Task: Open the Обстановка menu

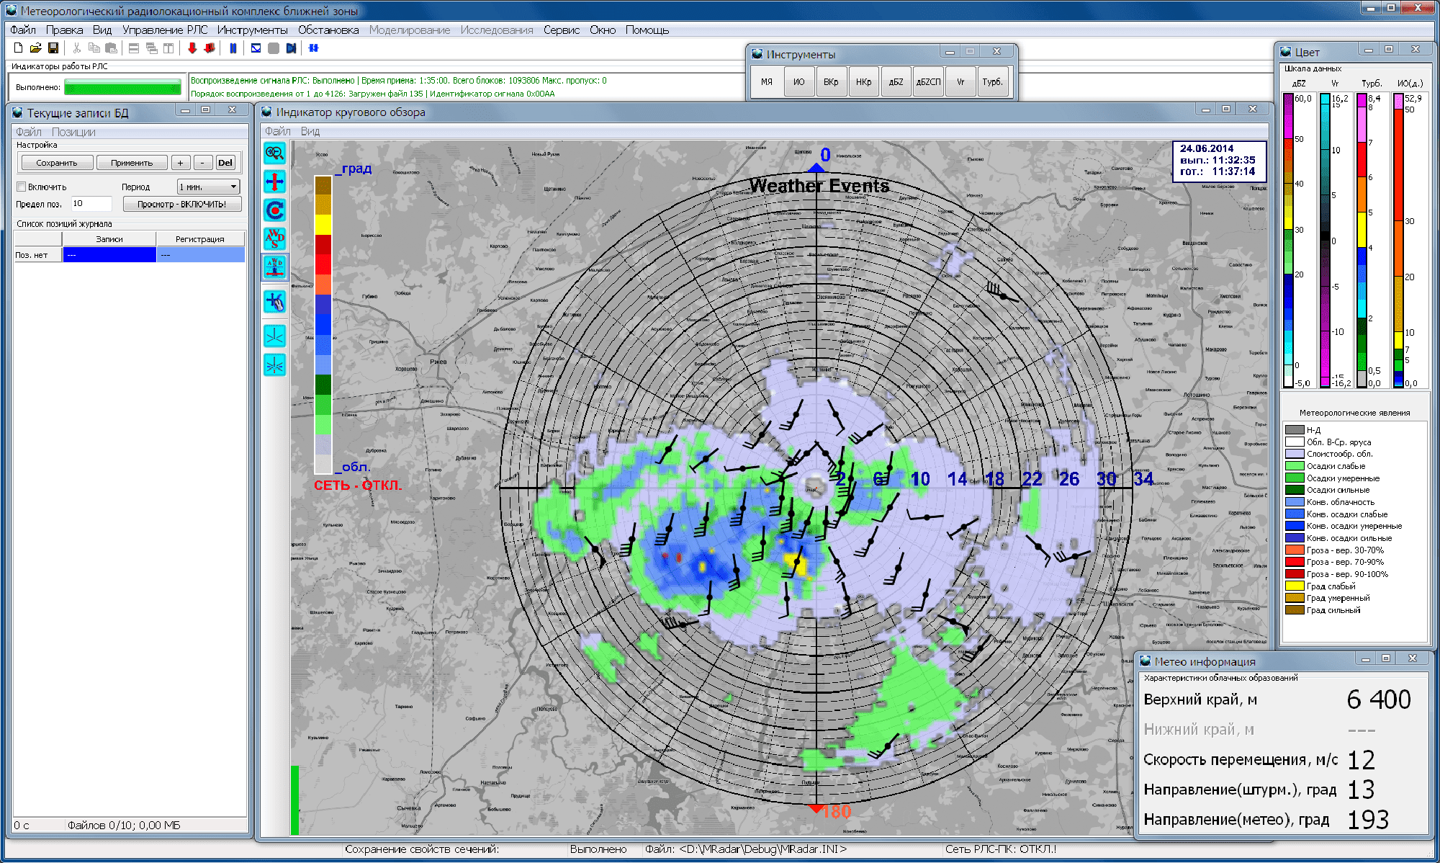Action: coord(328,30)
